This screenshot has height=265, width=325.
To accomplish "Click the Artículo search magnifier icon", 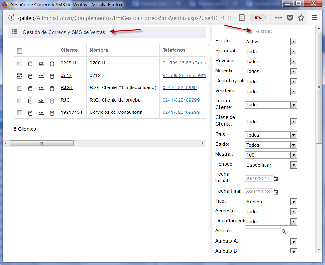I will pyautogui.click(x=284, y=231).
